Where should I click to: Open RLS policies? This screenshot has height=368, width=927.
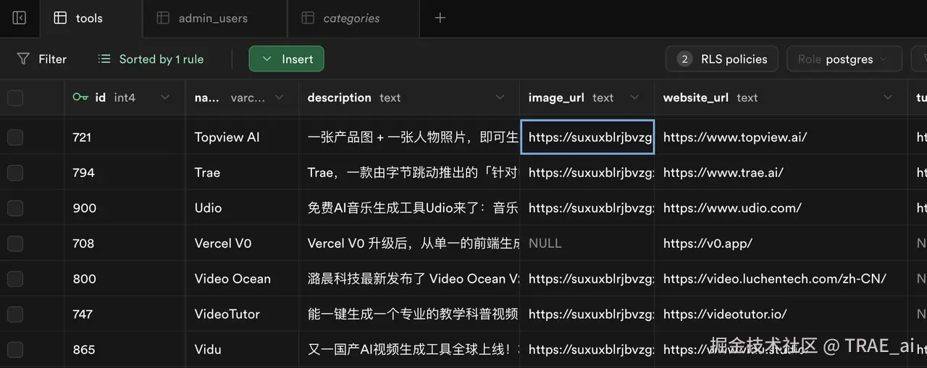[x=721, y=59]
